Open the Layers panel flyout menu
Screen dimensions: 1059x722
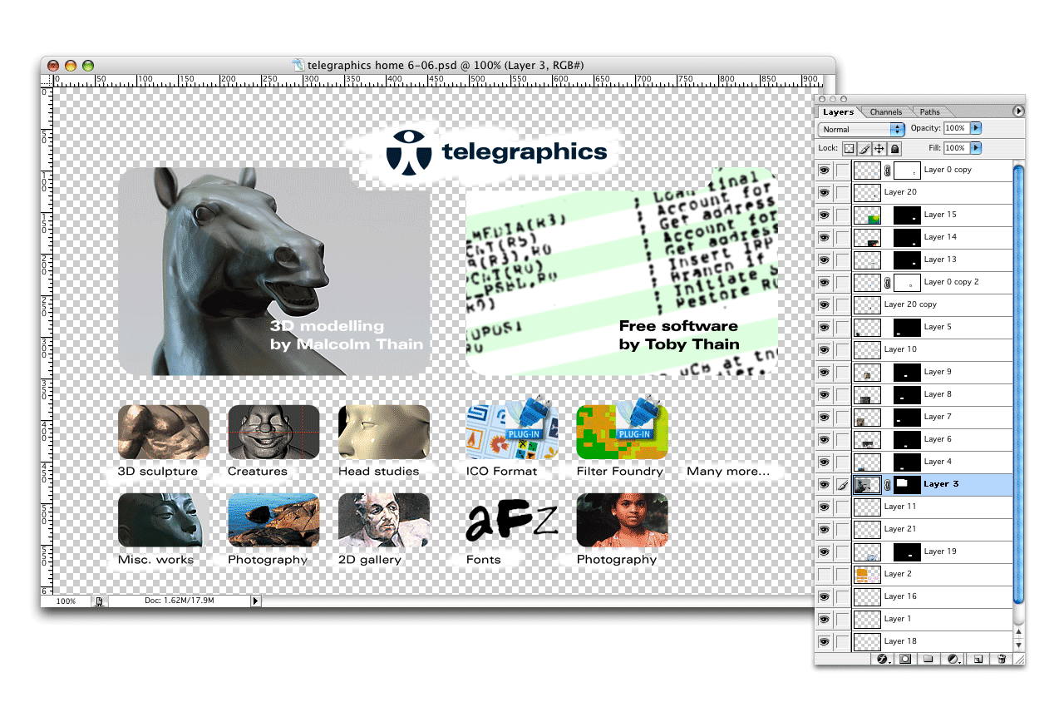pyautogui.click(x=1019, y=111)
